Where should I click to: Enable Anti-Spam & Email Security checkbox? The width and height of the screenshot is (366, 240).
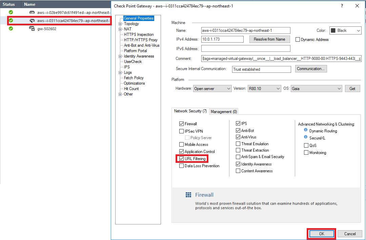pos(238,157)
